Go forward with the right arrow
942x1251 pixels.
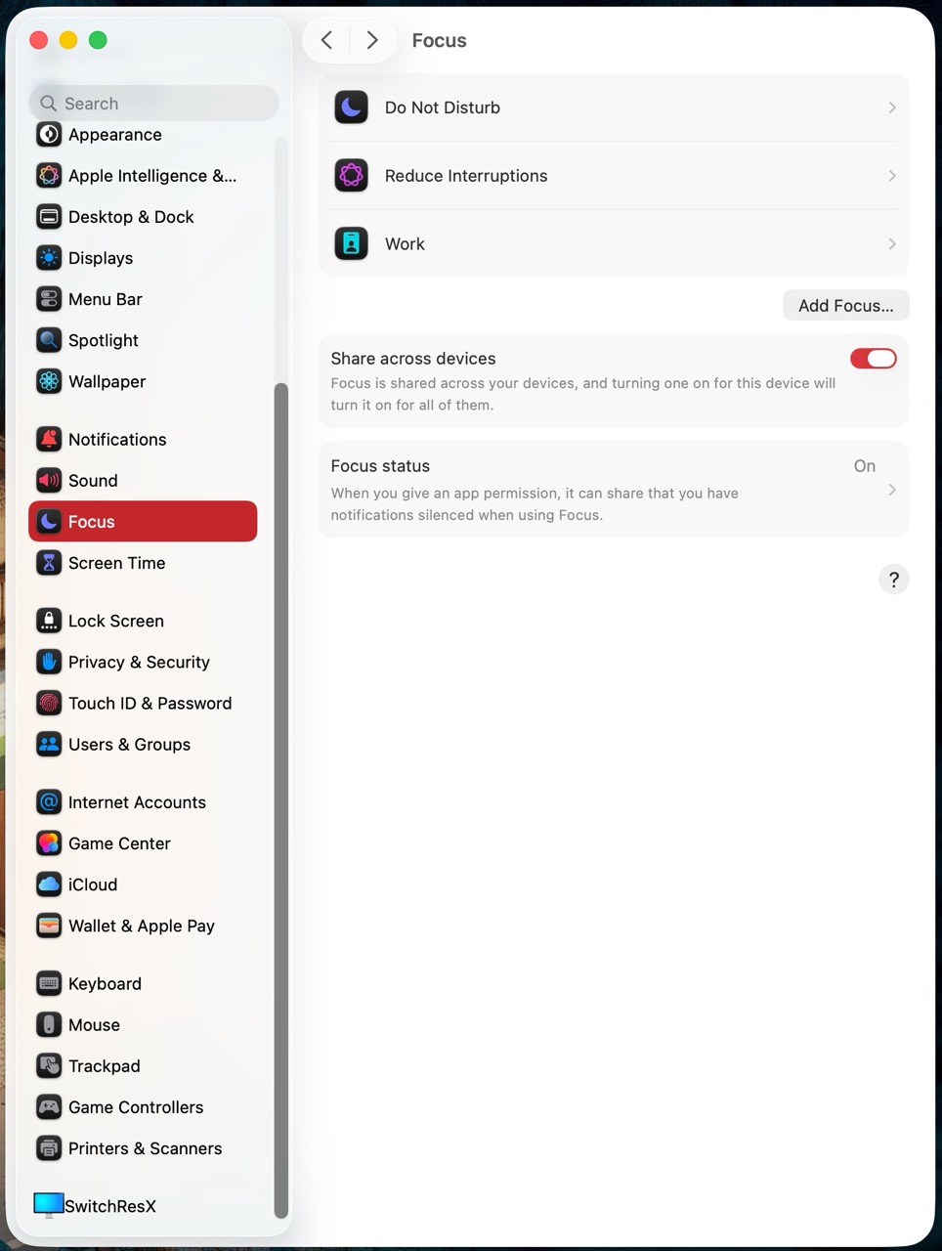click(372, 40)
